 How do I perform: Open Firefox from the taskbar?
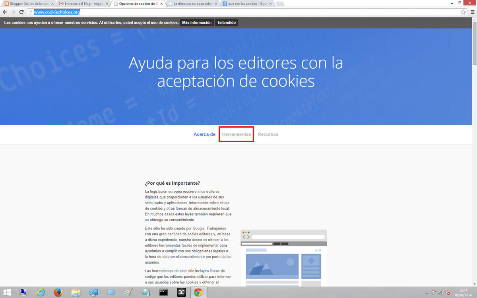pos(58,292)
